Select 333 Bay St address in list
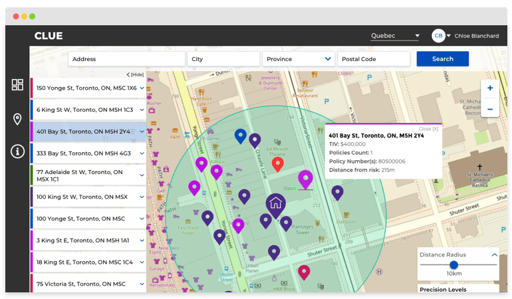 point(84,153)
